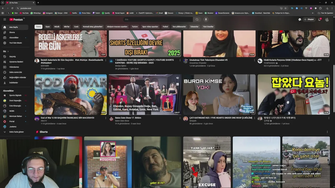
Task: Select the Turizm filter chip
Action: pos(135,27)
